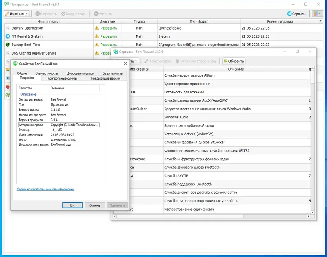The image size is (327, 257).
Task: Click the Описание column header in Services
Action: (x=236, y=69)
